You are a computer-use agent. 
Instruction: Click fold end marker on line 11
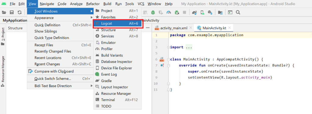point(168,90)
